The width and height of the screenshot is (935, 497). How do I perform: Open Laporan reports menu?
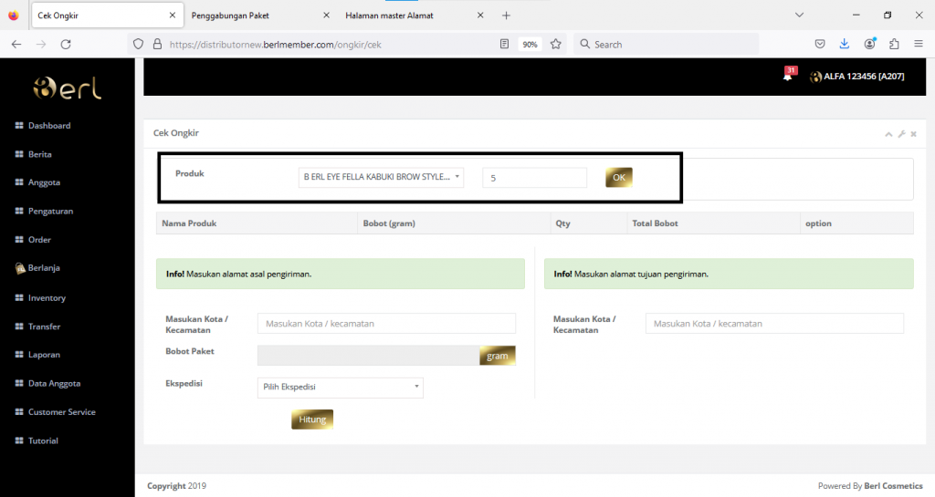44,355
